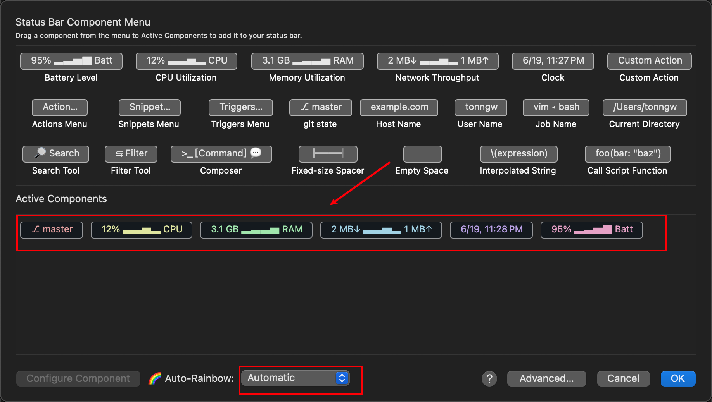The image size is (712, 402).
Task: Confirm with the OK button
Action: 678,378
